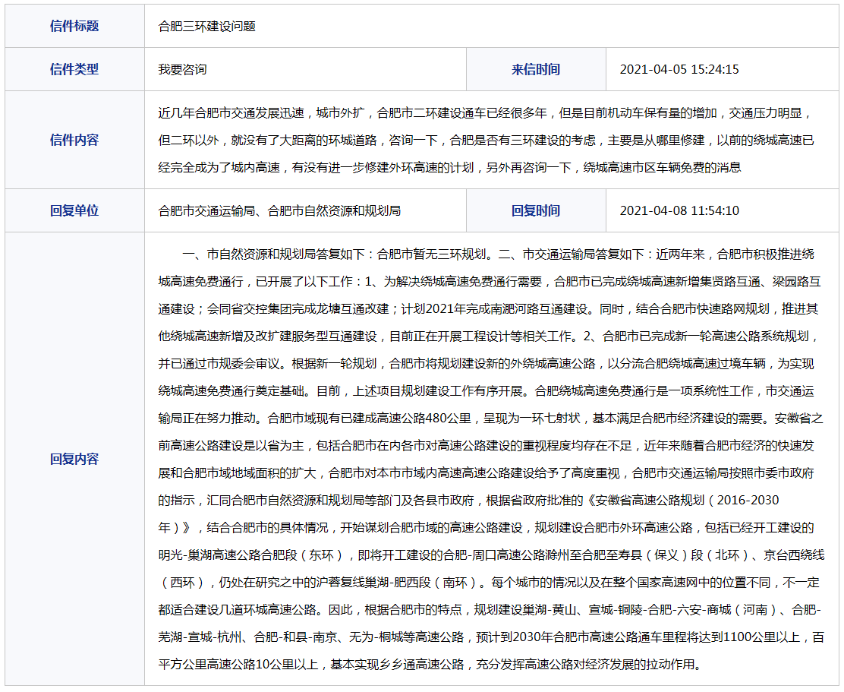Click the 回复内容 label cell
The height and width of the screenshot is (692, 844).
(75, 459)
